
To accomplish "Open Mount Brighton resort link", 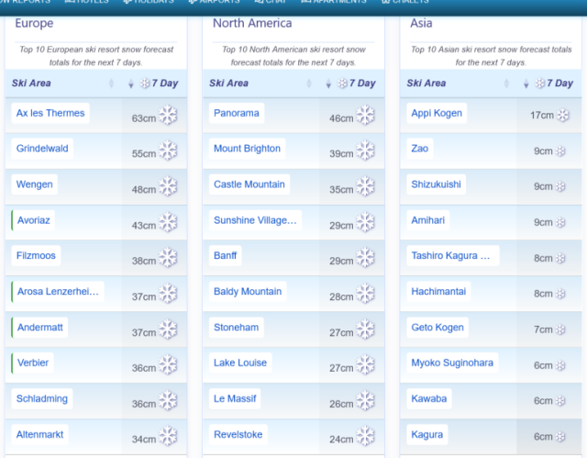I will point(247,149).
